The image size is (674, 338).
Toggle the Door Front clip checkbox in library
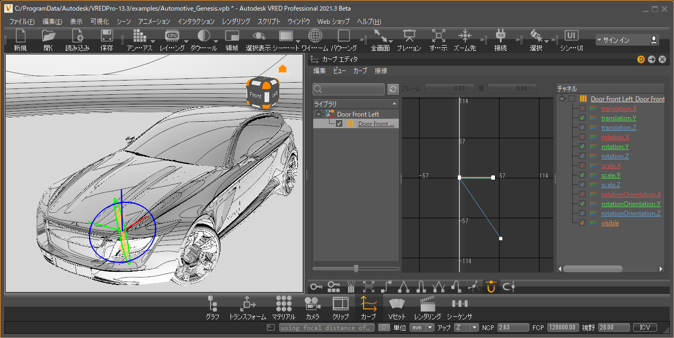tap(339, 124)
